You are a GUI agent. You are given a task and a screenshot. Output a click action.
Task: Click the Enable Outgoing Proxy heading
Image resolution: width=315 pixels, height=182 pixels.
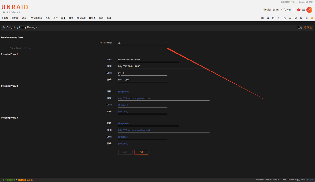tap(12, 37)
